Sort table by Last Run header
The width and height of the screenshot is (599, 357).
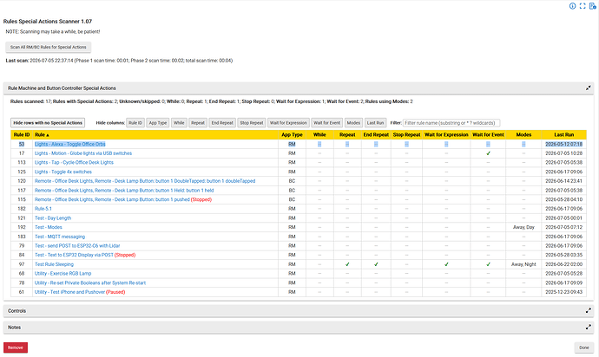click(564, 134)
